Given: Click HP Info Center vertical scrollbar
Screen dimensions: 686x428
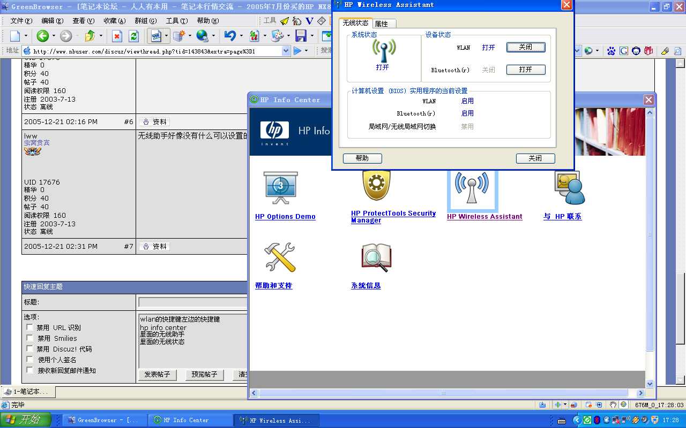Looking at the screenshot, I should point(650,248).
